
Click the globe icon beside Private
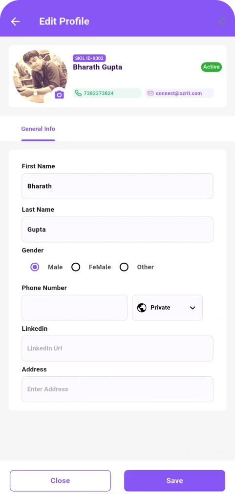coord(142,308)
